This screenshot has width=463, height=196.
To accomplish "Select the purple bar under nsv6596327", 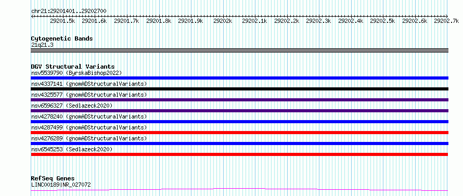I will click(x=239, y=111).
